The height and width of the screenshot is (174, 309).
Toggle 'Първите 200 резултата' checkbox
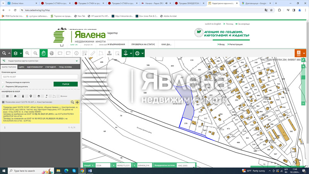click(3, 87)
